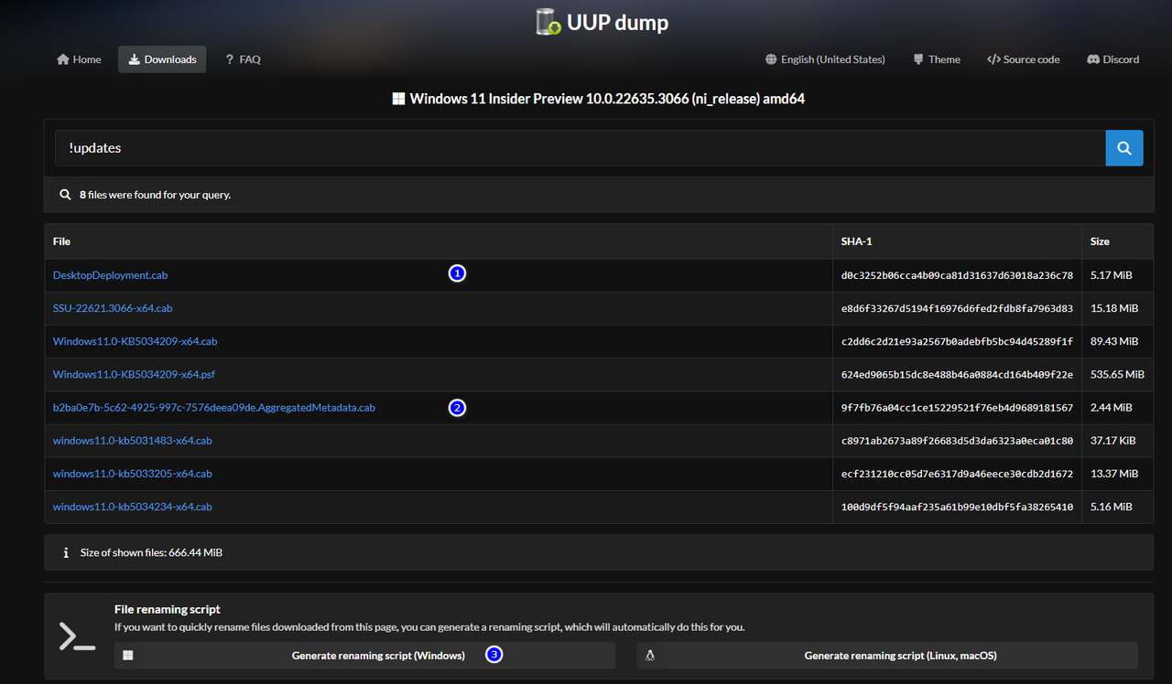Download DesktopDeployment.cab
Screen dimensions: 1172x684
pos(110,275)
